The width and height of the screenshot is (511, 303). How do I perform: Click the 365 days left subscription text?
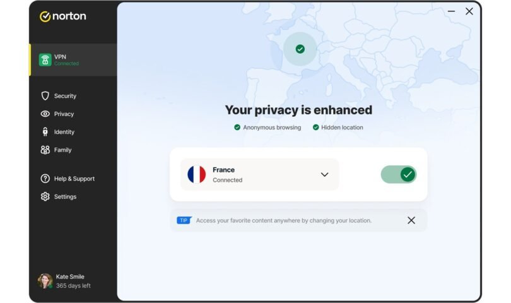pos(73,286)
